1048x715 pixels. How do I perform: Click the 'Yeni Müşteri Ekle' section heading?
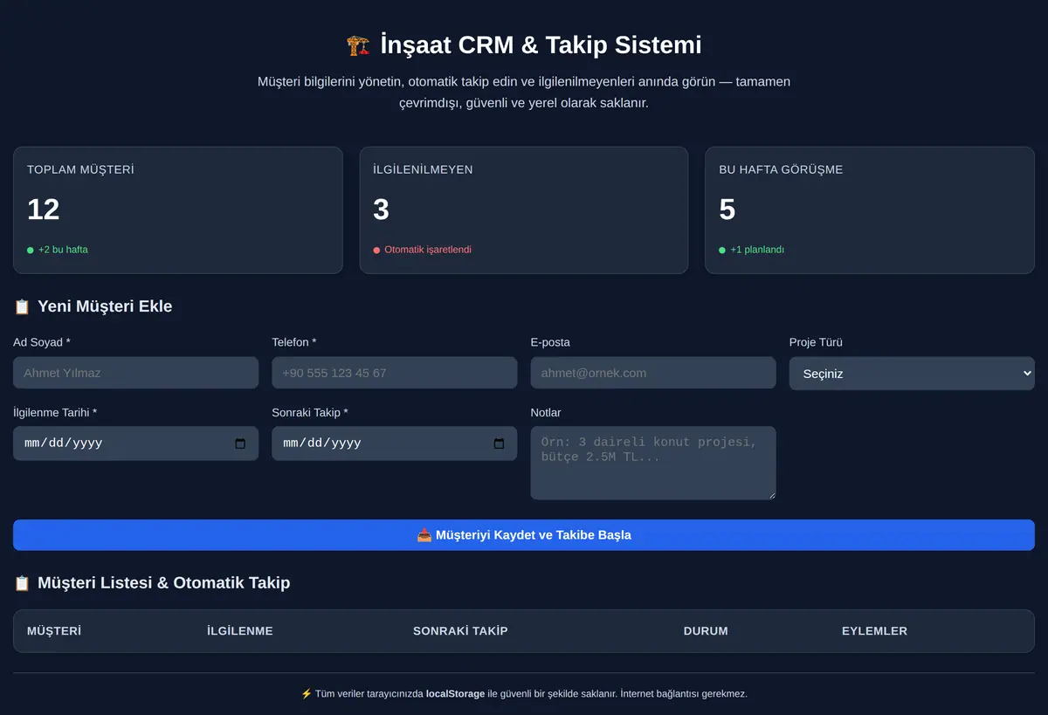click(x=105, y=306)
